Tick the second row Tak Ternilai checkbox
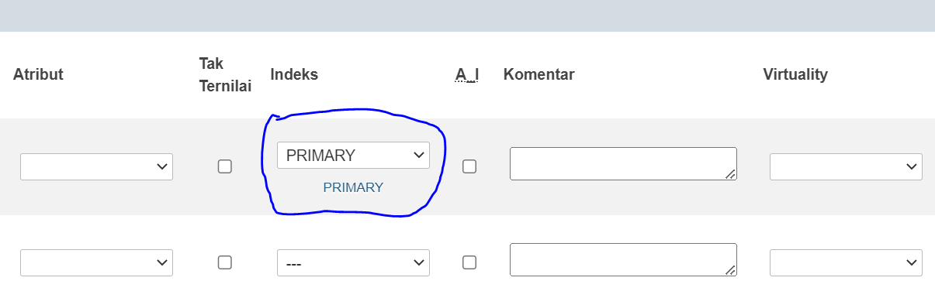This screenshot has width=935, height=305. 225,262
